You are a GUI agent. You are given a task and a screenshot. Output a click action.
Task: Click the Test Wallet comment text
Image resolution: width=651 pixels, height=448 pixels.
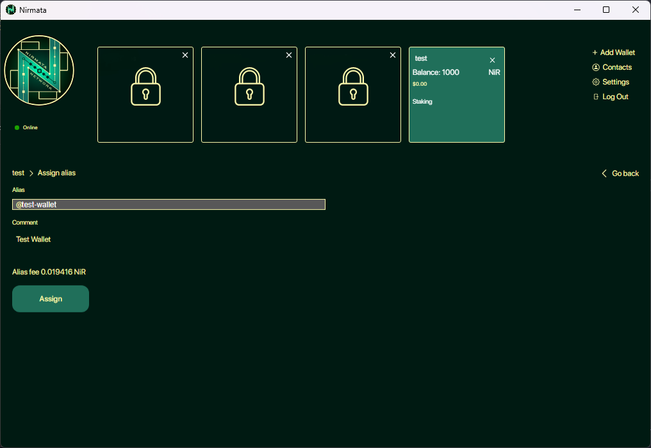(x=33, y=239)
